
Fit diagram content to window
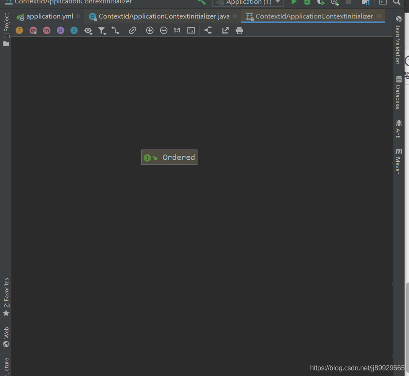pyautogui.click(x=191, y=31)
